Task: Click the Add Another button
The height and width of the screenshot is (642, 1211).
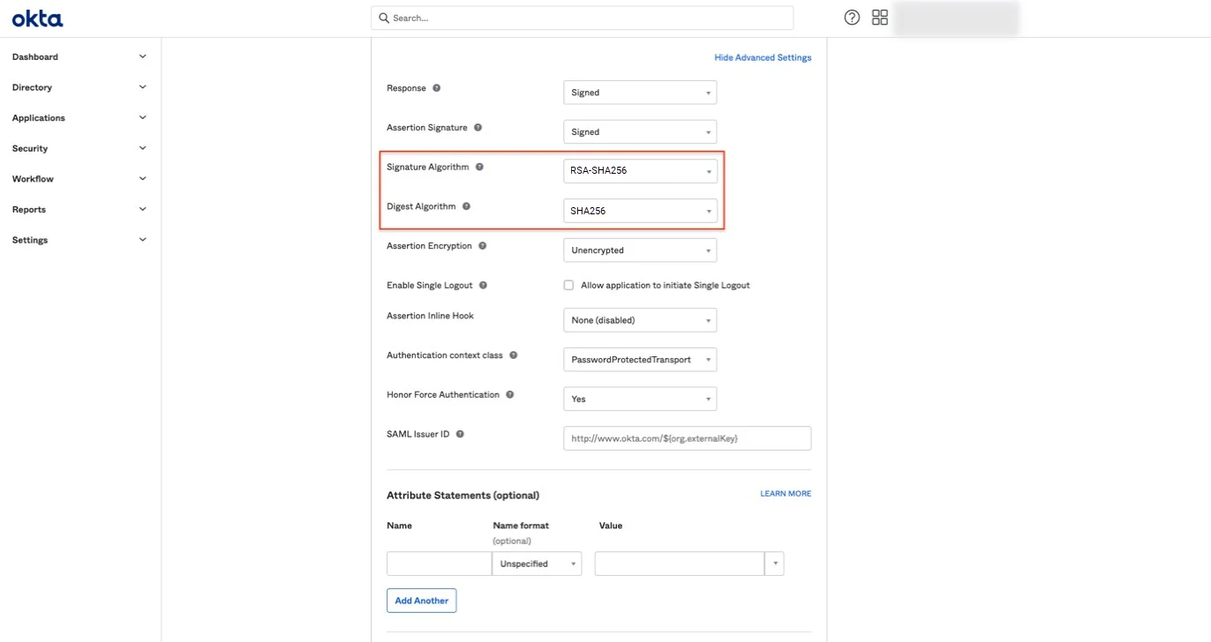Action: tap(421, 600)
